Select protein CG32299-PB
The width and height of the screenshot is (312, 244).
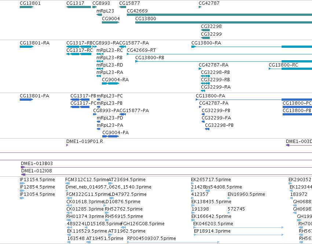point(216,111)
